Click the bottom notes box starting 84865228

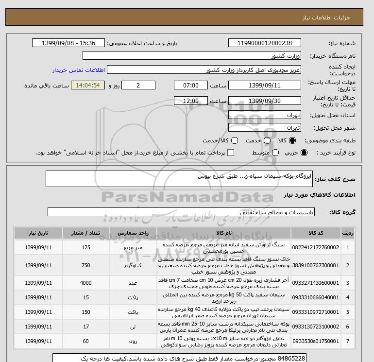coord(179,358)
